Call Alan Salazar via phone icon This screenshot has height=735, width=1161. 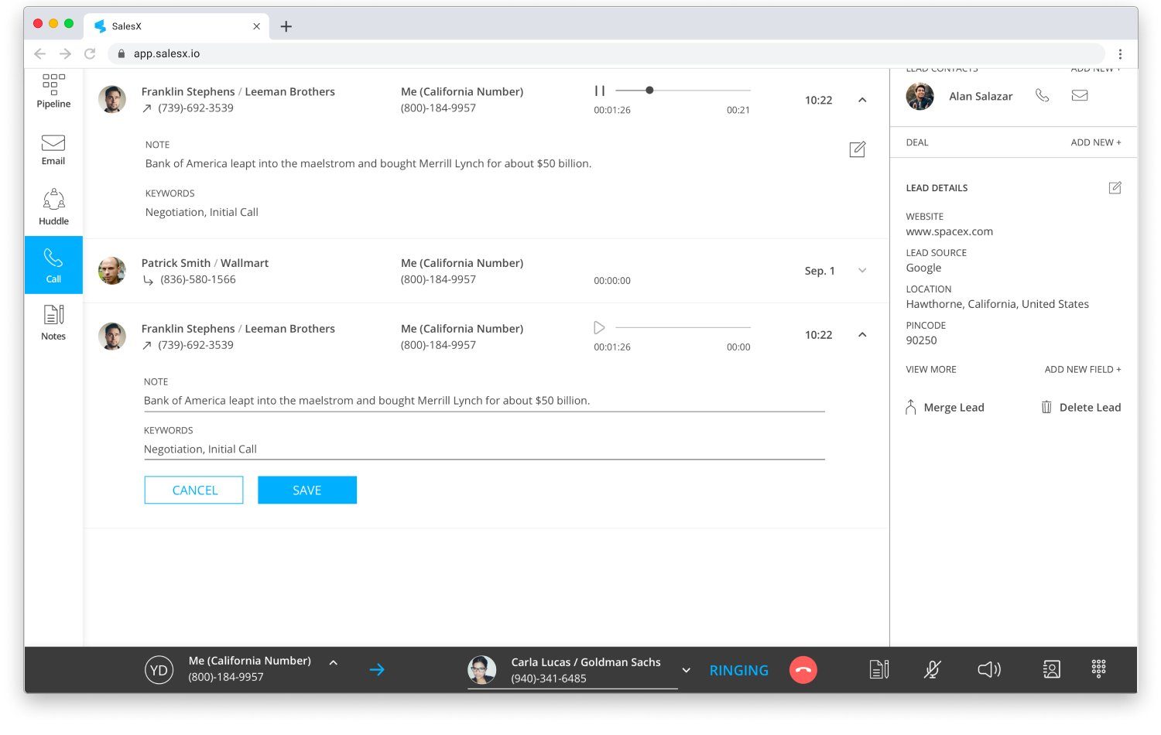point(1043,96)
